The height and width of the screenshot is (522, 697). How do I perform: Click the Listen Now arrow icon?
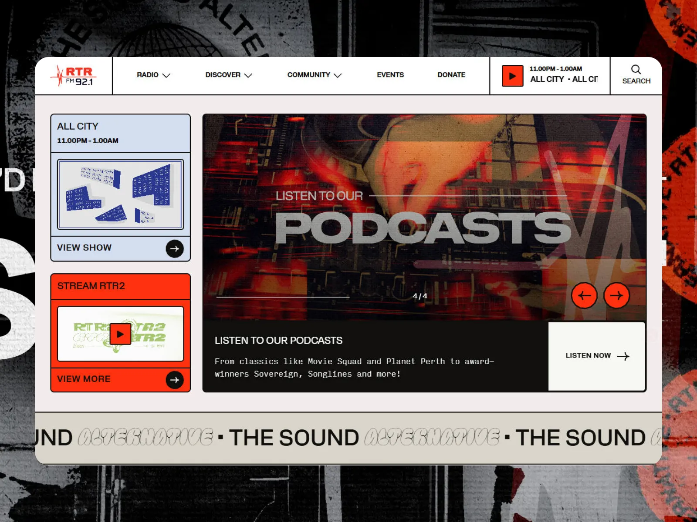(x=623, y=356)
